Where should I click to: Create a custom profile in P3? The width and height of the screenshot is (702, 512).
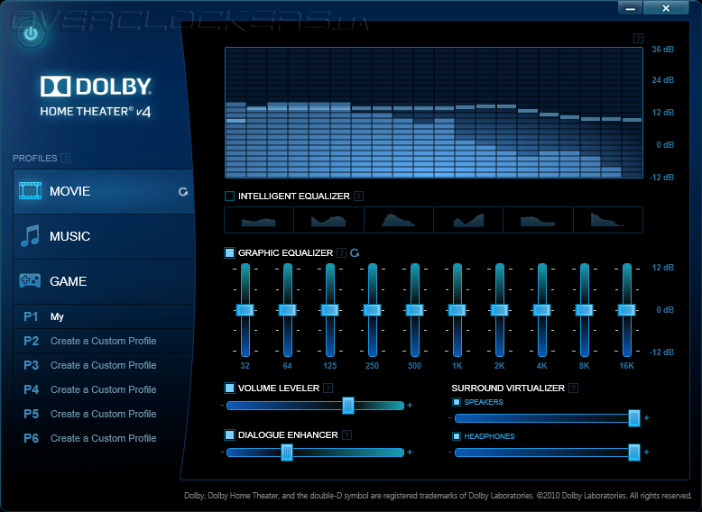104,365
